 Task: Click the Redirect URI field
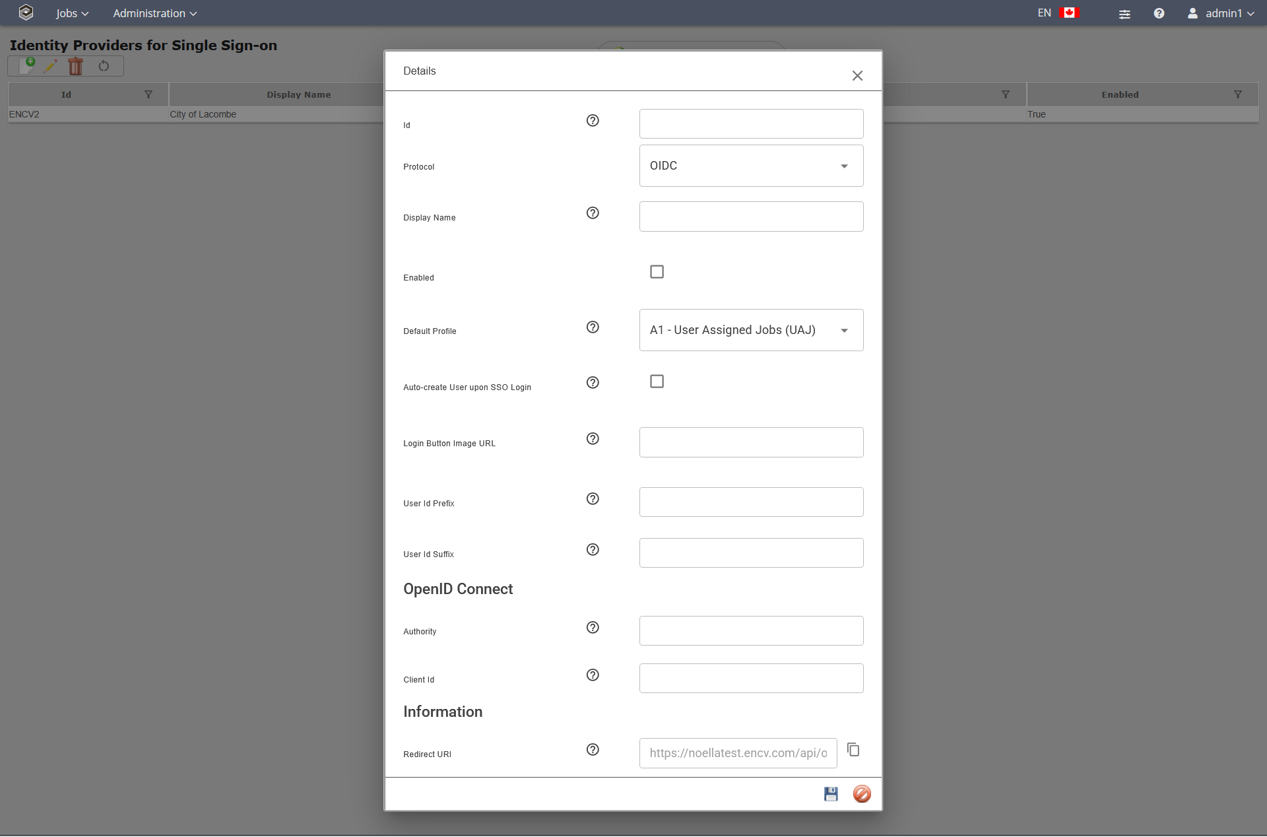pyautogui.click(x=738, y=753)
